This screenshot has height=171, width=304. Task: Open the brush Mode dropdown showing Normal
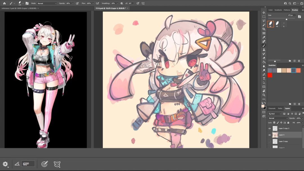point(47,3)
